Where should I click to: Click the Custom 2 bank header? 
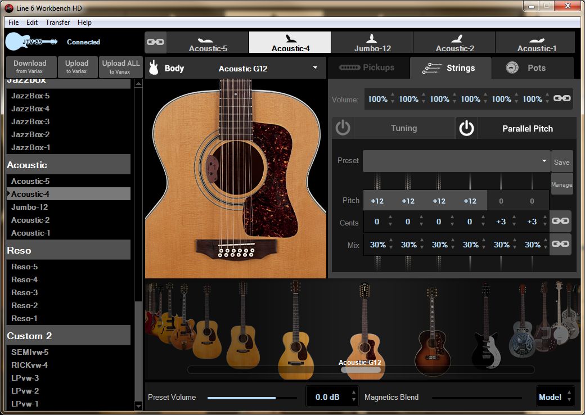click(69, 336)
